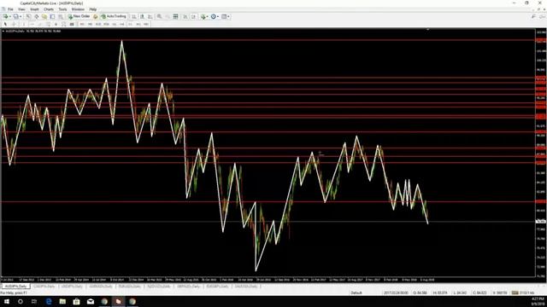Open Task View on the taskbar
Screen dimensions: 547x307
point(34,301)
